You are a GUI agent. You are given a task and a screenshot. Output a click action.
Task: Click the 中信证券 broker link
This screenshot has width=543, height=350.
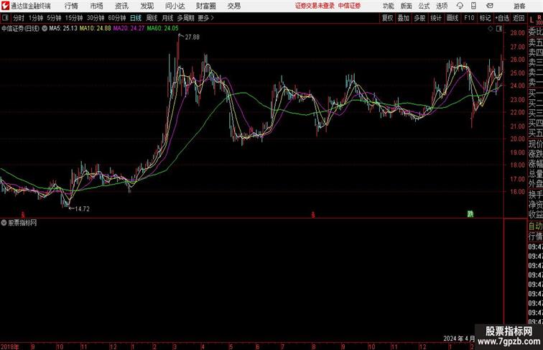click(x=349, y=6)
